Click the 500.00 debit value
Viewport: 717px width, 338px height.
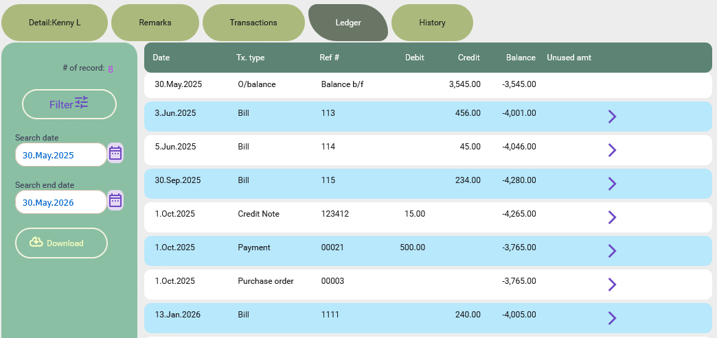pos(413,248)
